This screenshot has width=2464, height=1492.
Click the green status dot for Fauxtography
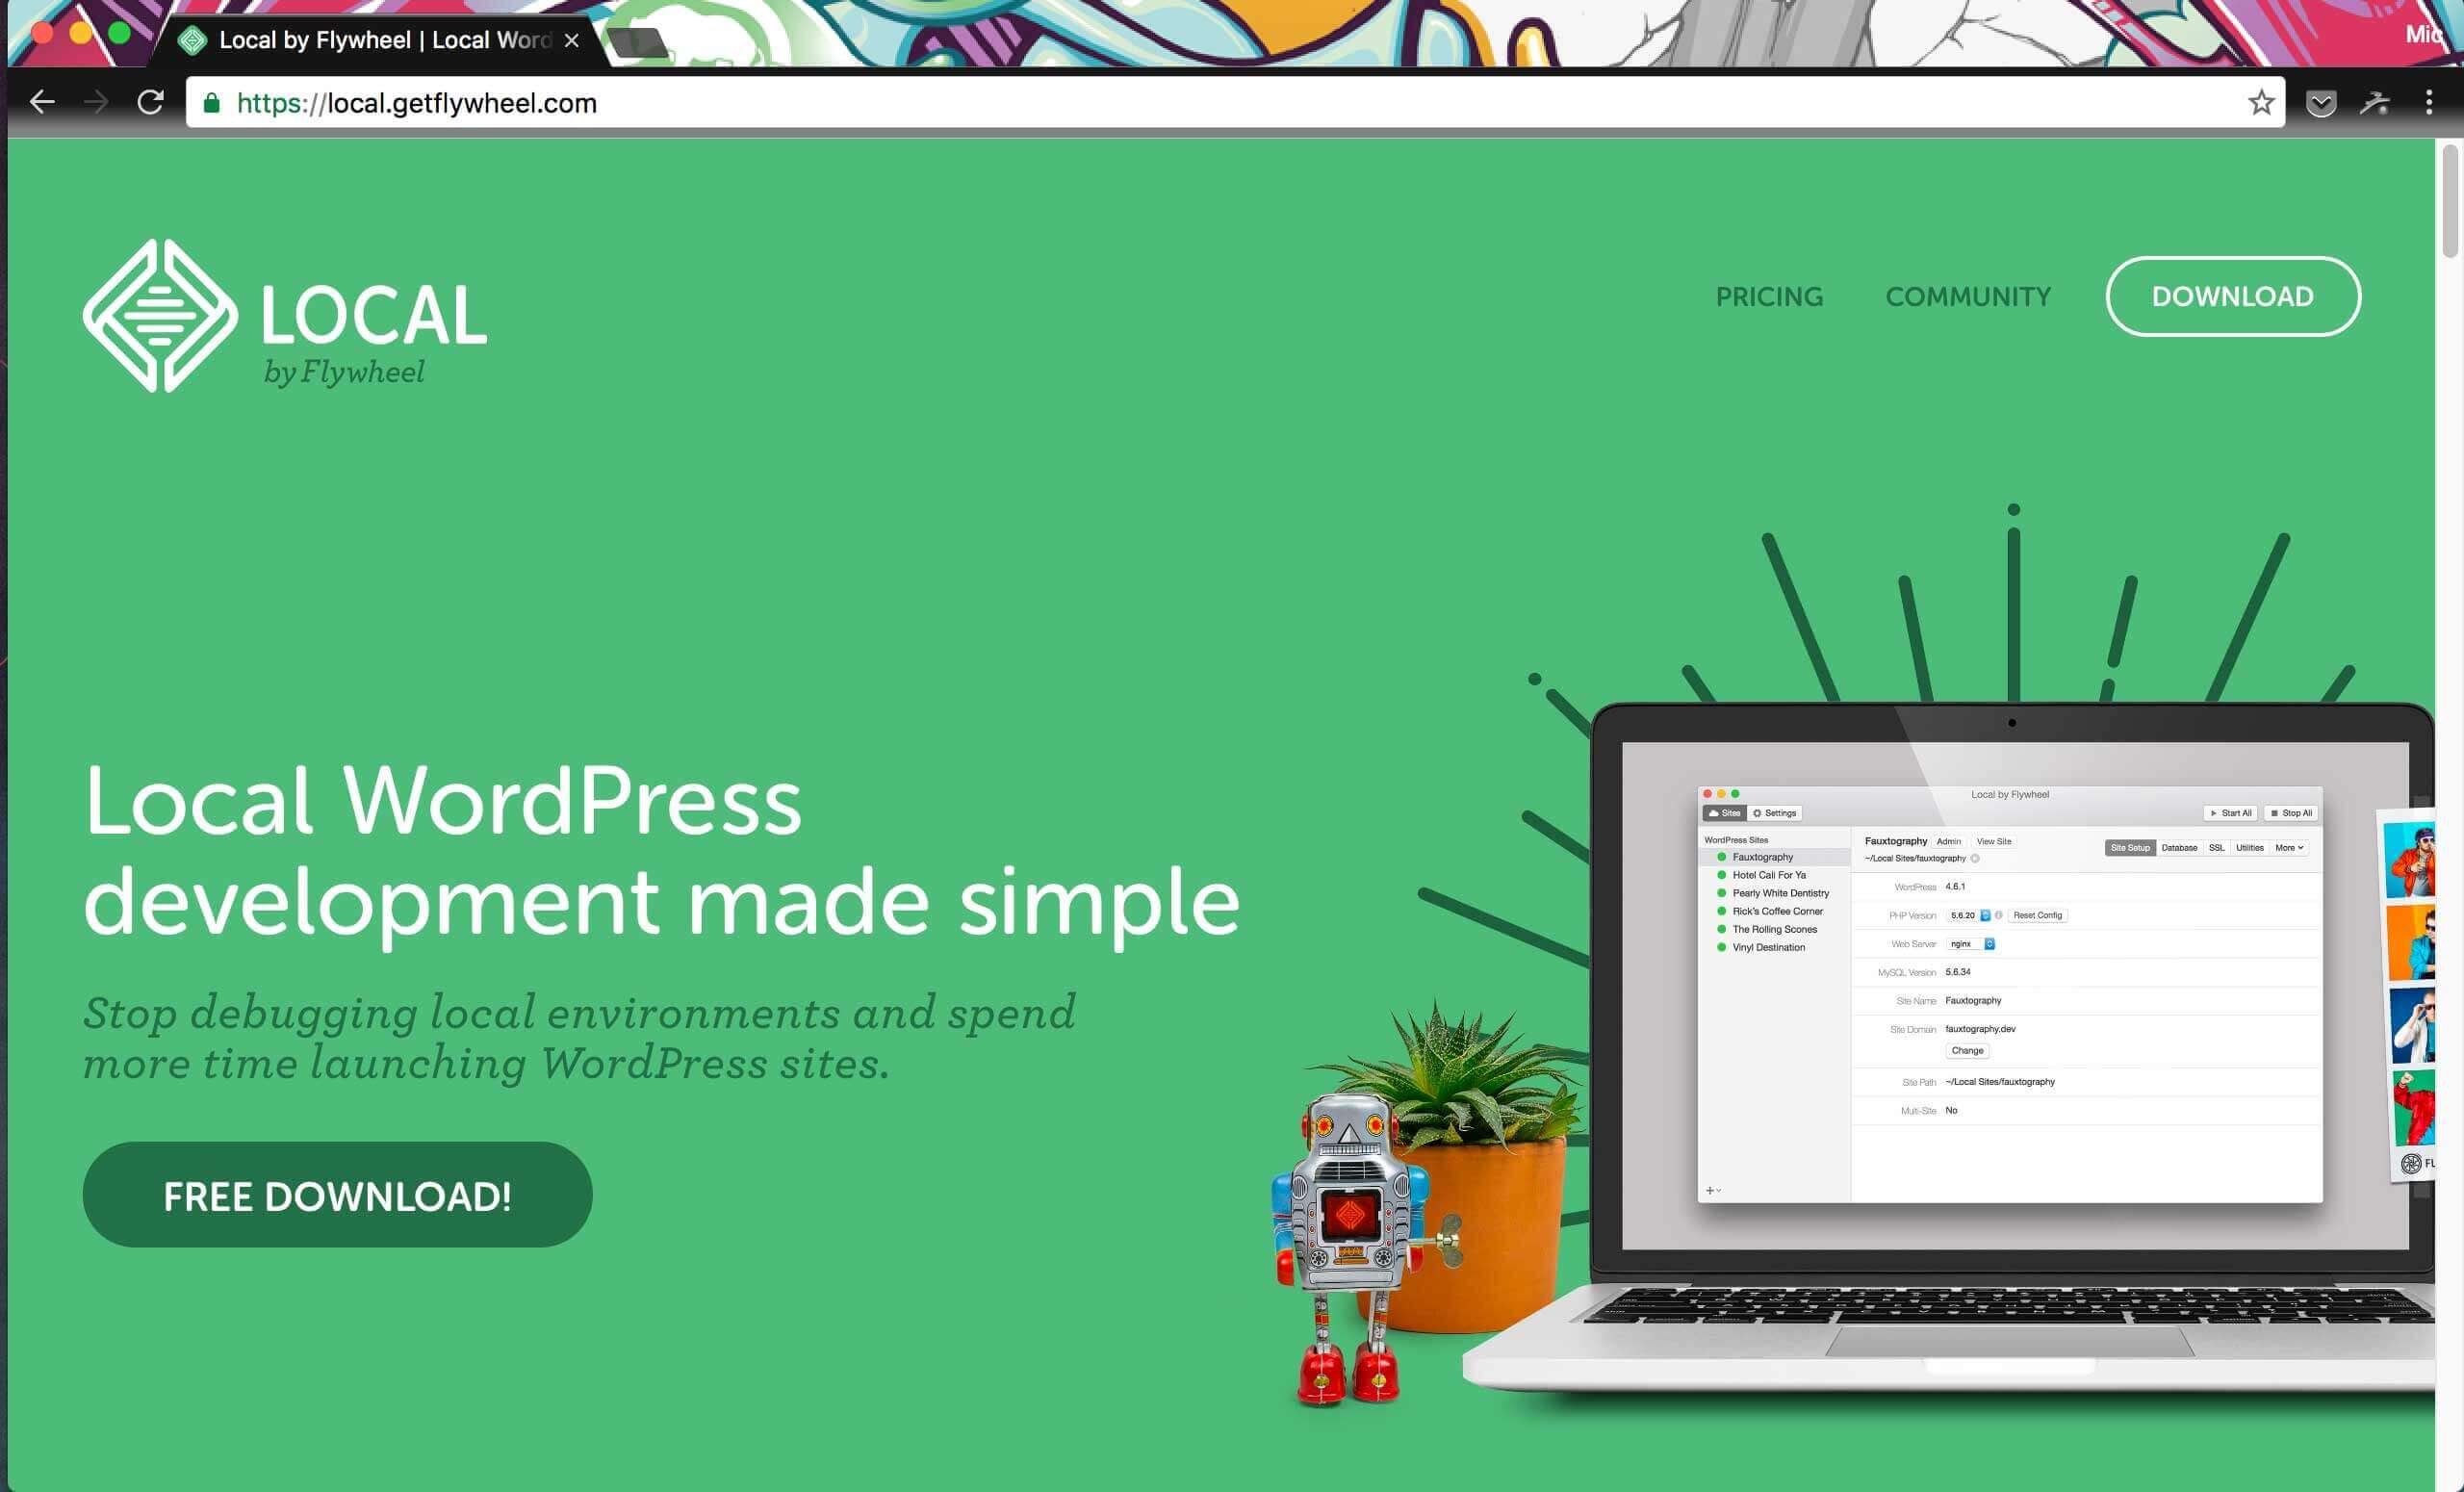click(x=1721, y=857)
